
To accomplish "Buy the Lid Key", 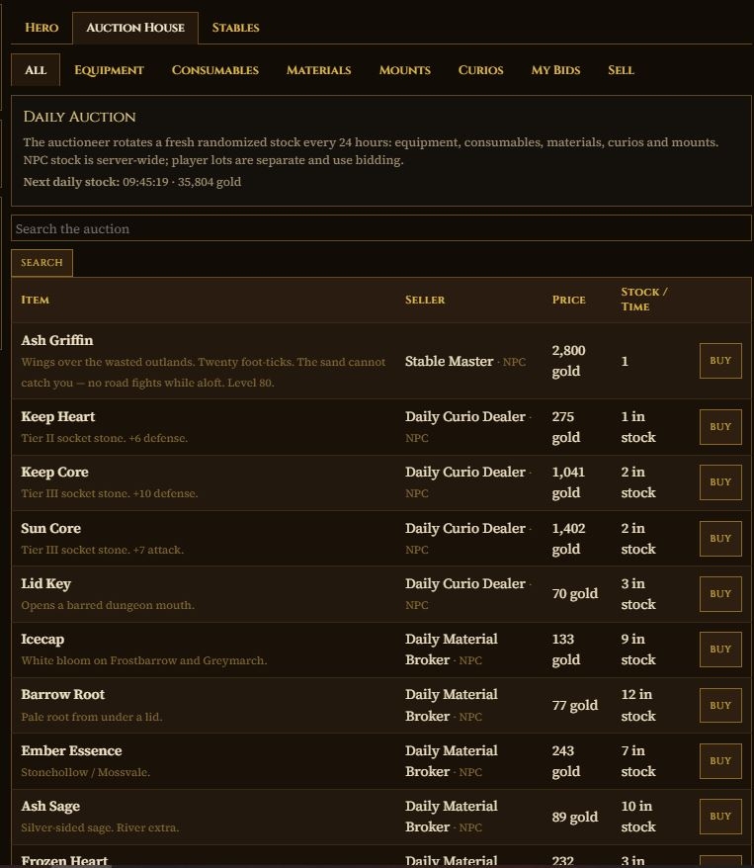I will coord(720,594).
